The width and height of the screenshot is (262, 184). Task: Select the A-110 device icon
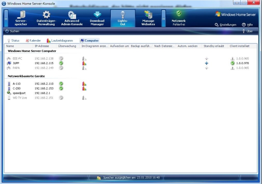coord(9,84)
